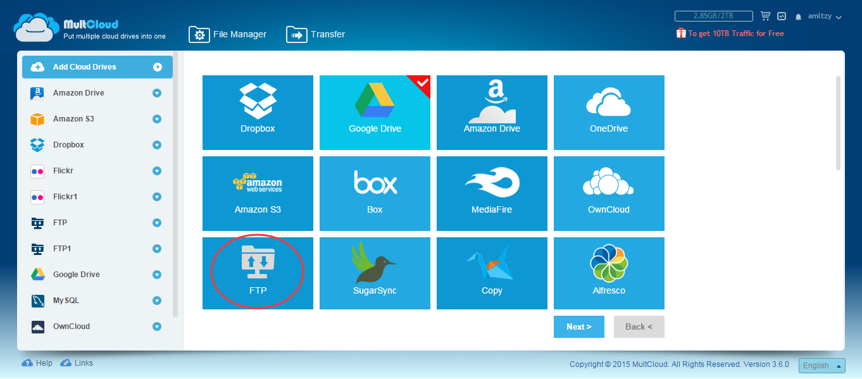The height and width of the screenshot is (379, 862).
Task: Expand the sidebar OwnCloud dropdown arrow
Action: coord(157,326)
